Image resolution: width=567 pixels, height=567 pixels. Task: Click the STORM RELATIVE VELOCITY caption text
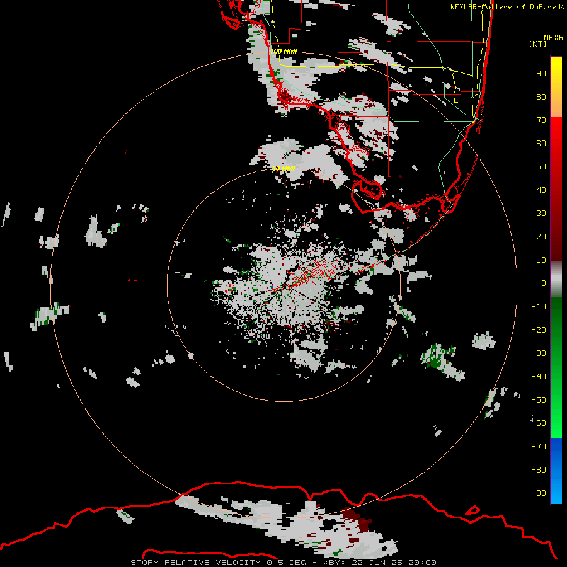196,563
